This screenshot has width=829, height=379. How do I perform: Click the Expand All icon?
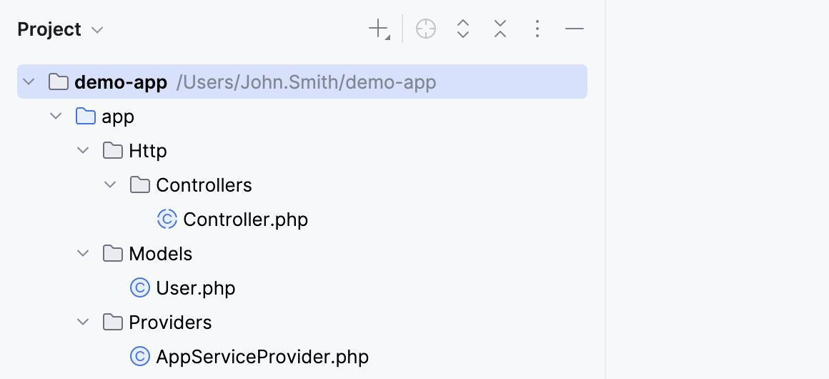coord(463,29)
